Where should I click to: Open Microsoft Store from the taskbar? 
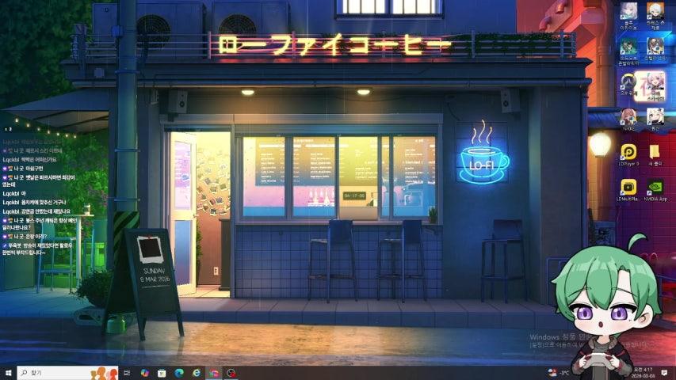[162, 373]
